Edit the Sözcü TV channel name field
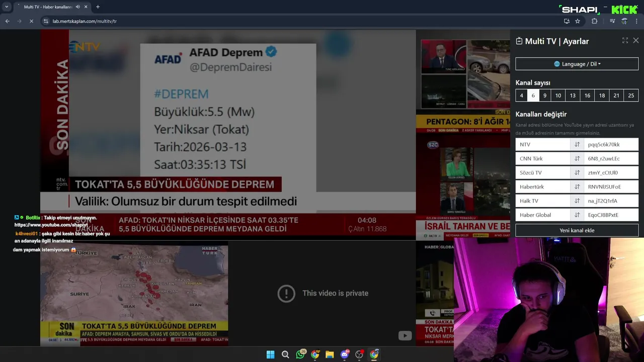The width and height of the screenshot is (644, 362). [x=543, y=172]
